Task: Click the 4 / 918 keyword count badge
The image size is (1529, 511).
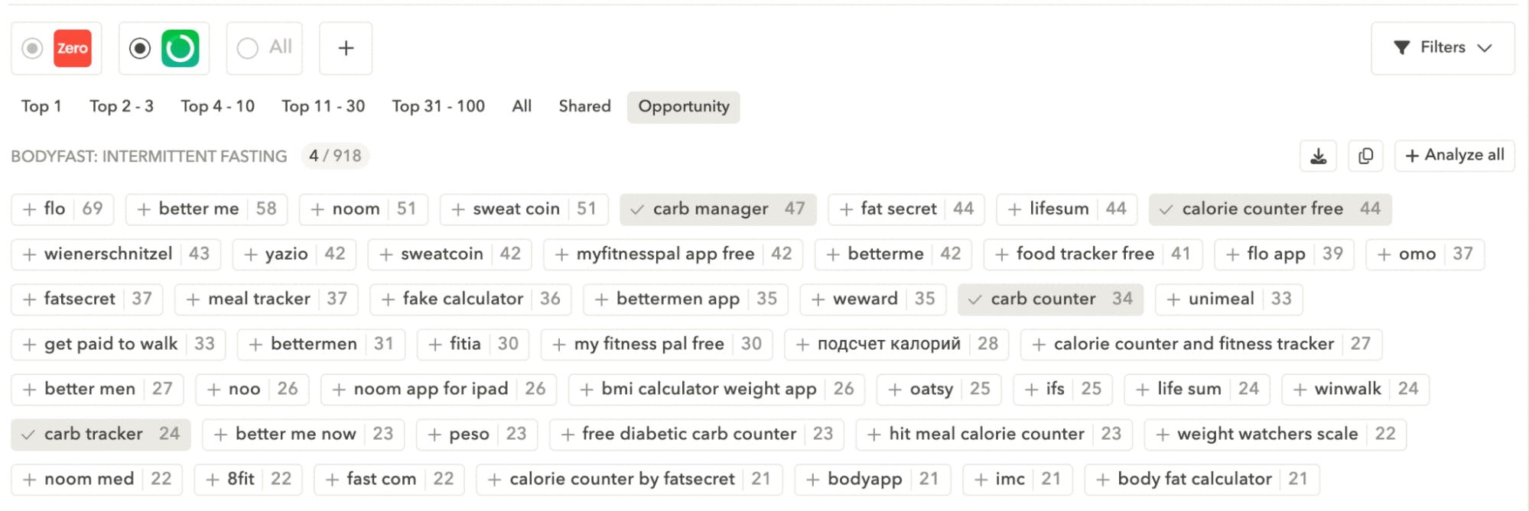Action: [335, 156]
